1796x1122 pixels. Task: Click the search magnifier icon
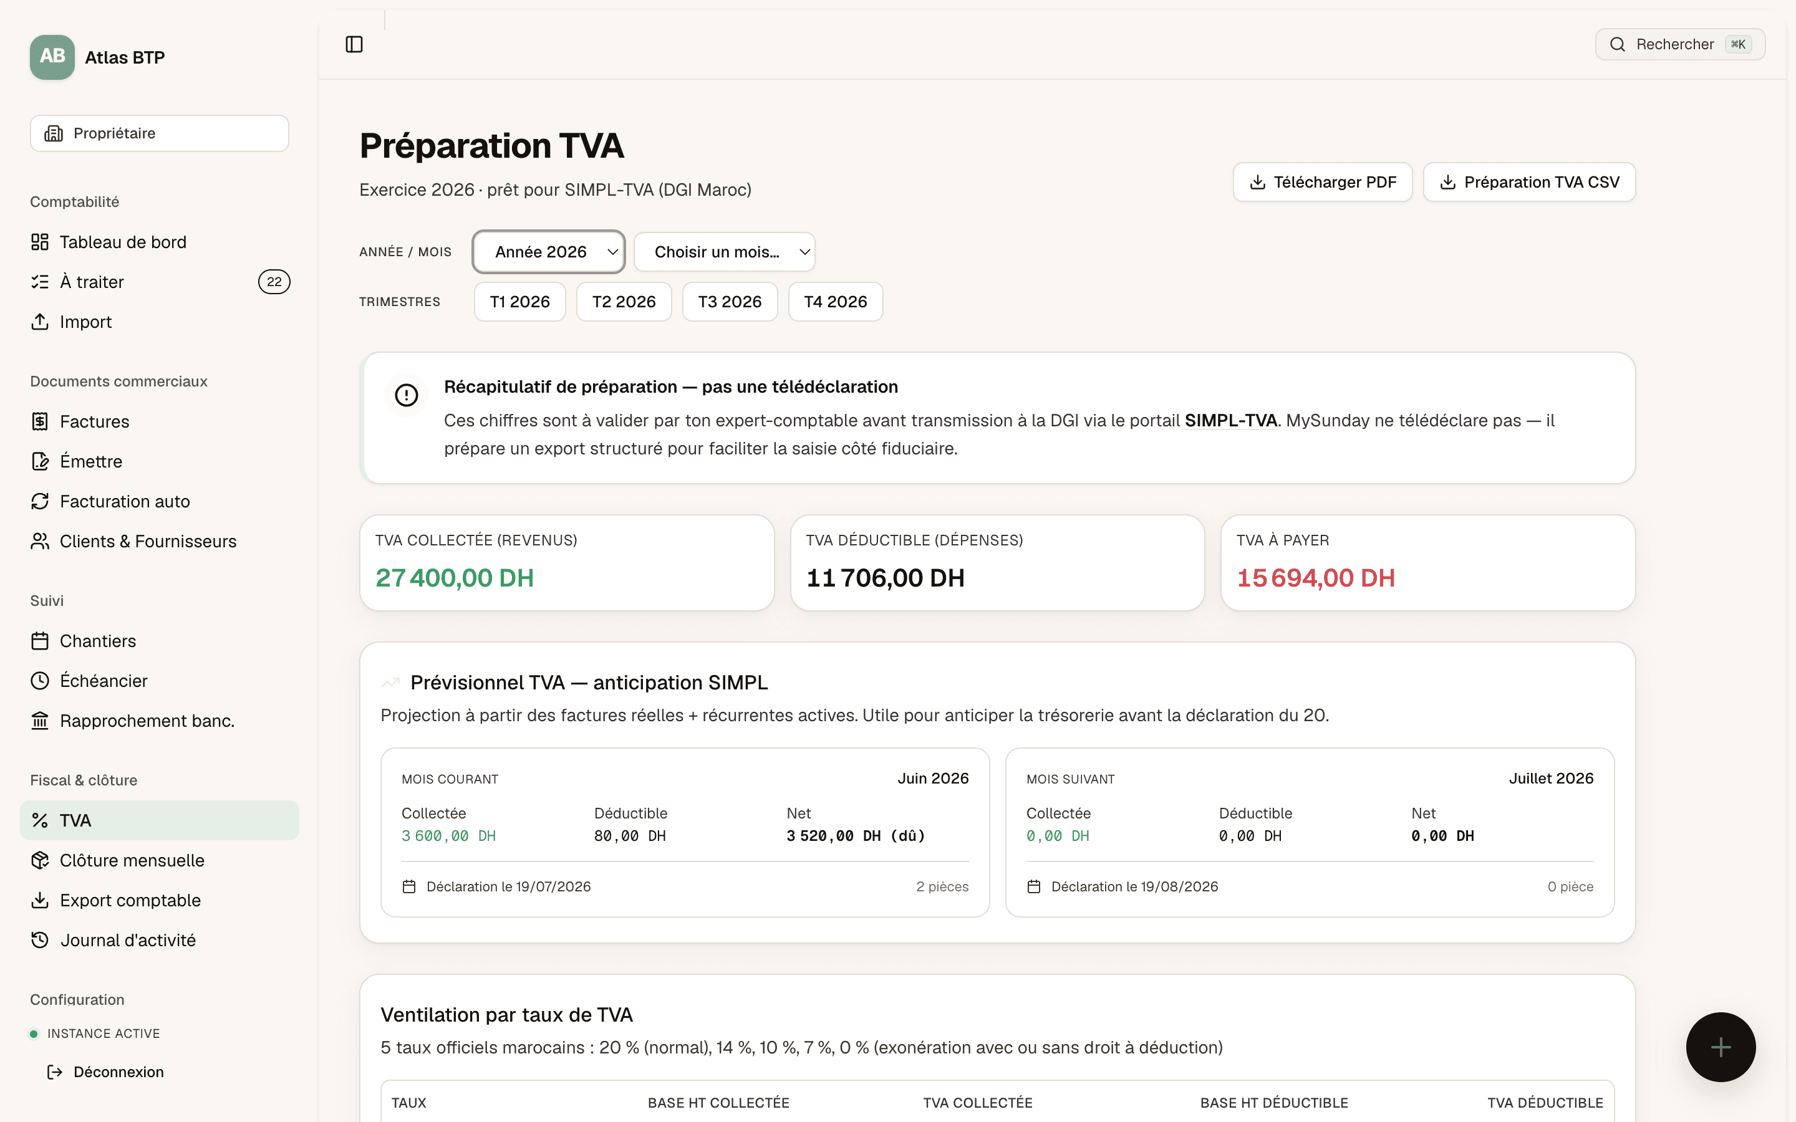(x=1617, y=44)
